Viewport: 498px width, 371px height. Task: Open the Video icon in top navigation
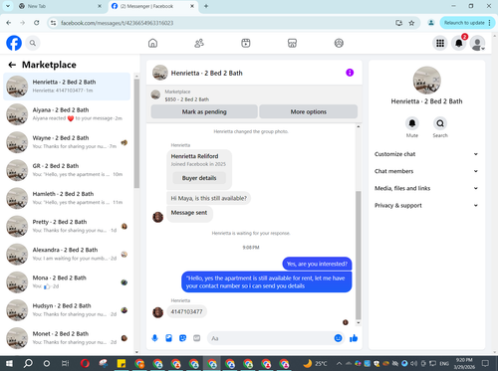click(x=246, y=43)
